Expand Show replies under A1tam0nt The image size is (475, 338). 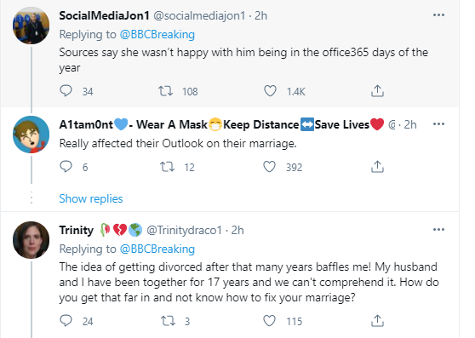tap(91, 198)
